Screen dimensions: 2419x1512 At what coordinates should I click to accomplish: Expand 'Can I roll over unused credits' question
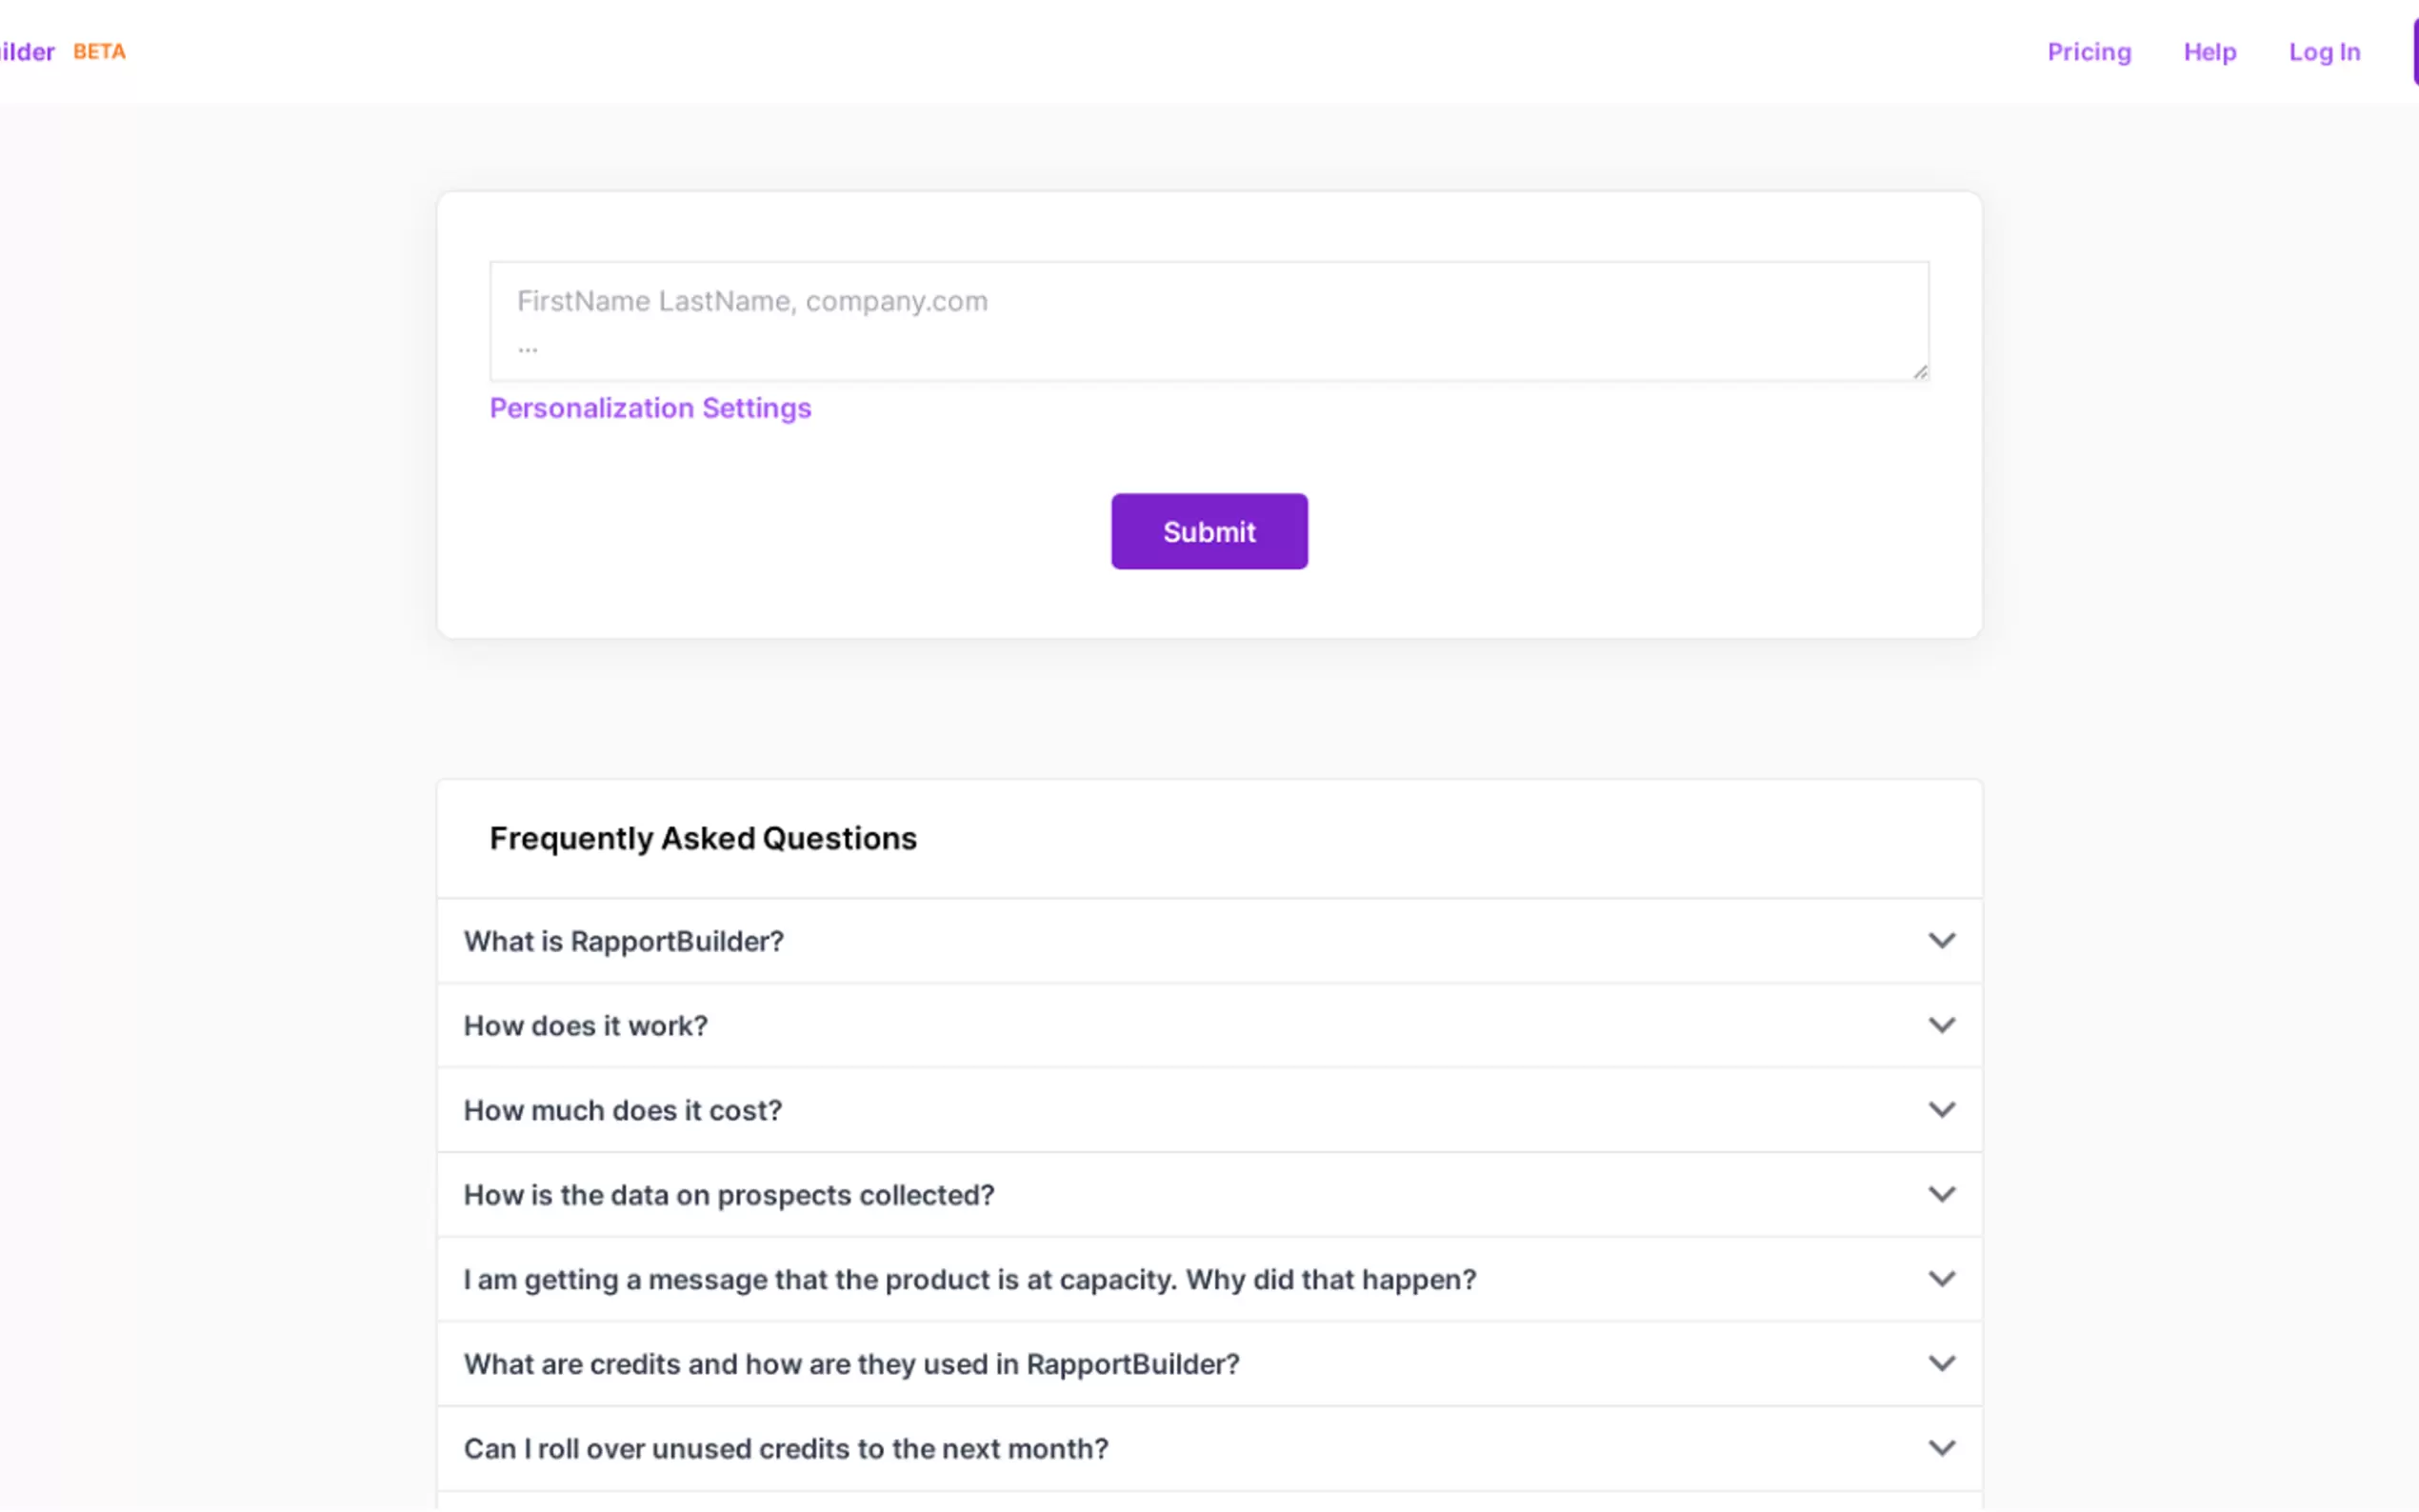coord(785,1449)
